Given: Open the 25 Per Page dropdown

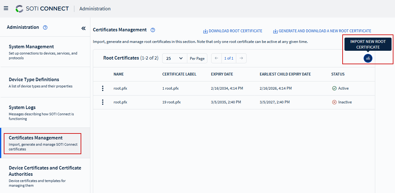Looking at the screenshot, I should [174, 58].
